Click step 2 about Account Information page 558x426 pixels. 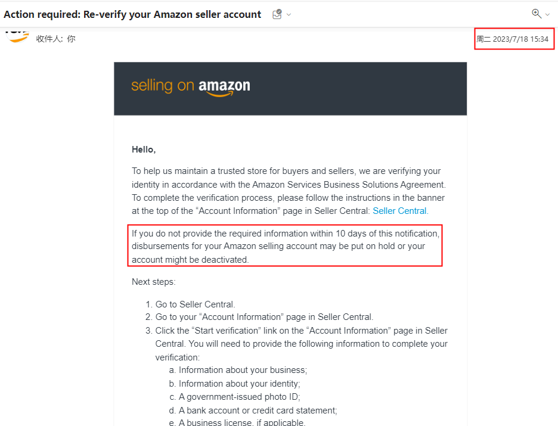(259, 317)
